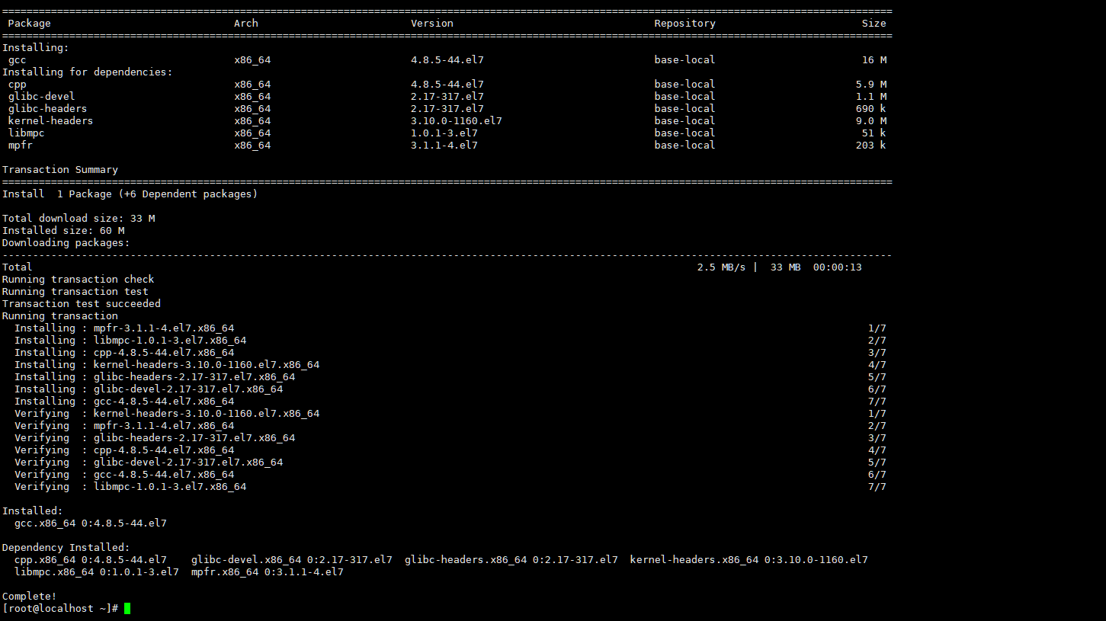This screenshot has width=1106, height=621.
Task: Click the '5.9 M' size value
Action: pyautogui.click(x=871, y=84)
